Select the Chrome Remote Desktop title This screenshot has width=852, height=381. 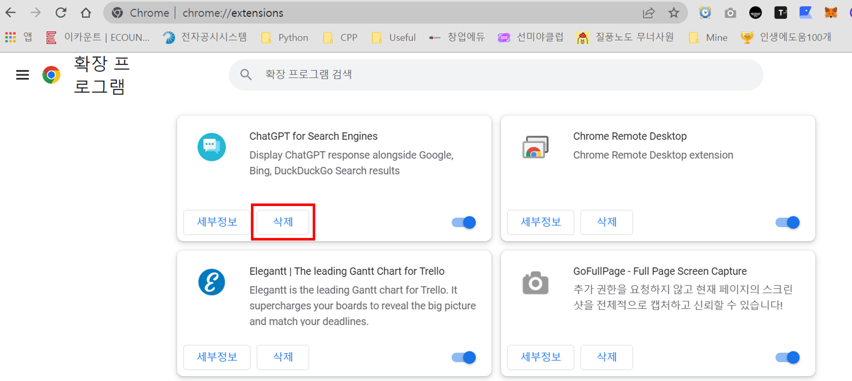pyautogui.click(x=630, y=136)
